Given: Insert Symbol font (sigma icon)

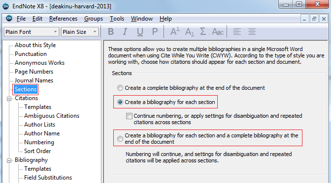Looking at the screenshot, I should (x=203, y=32).
